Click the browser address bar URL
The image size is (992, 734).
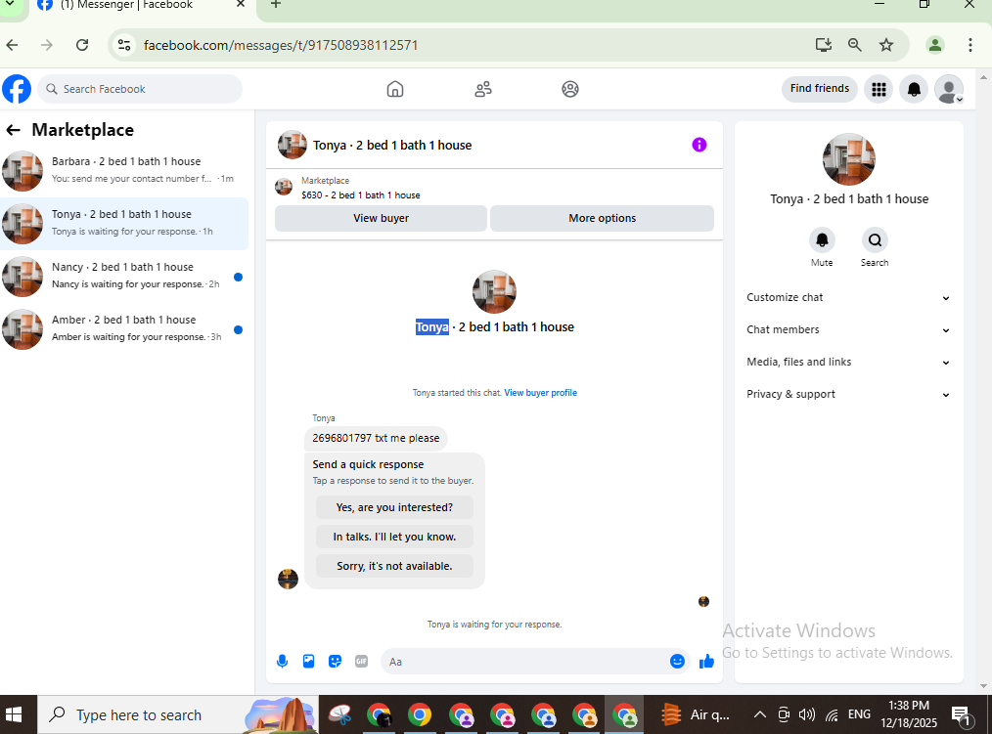pyautogui.click(x=280, y=45)
